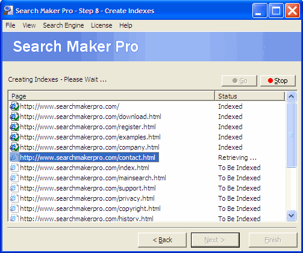The width and height of the screenshot is (303, 253).
Task: Click the 'Retrieving ...' status cell
Action: [x=237, y=157]
